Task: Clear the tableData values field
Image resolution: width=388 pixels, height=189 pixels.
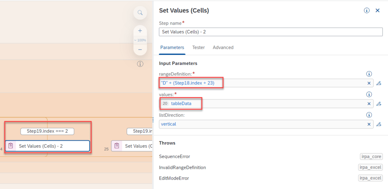Action: 369,104
